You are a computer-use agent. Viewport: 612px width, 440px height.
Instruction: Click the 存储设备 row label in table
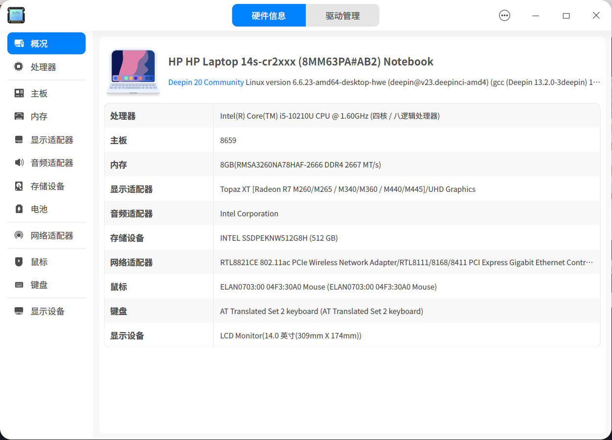[x=127, y=238]
